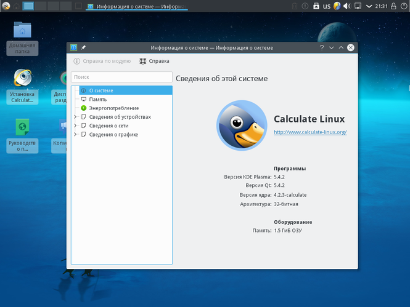The height and width of the screenshot is (307, 410).
Task: Click the Сведения об этой системе heading
Action: tap(221, 79)
